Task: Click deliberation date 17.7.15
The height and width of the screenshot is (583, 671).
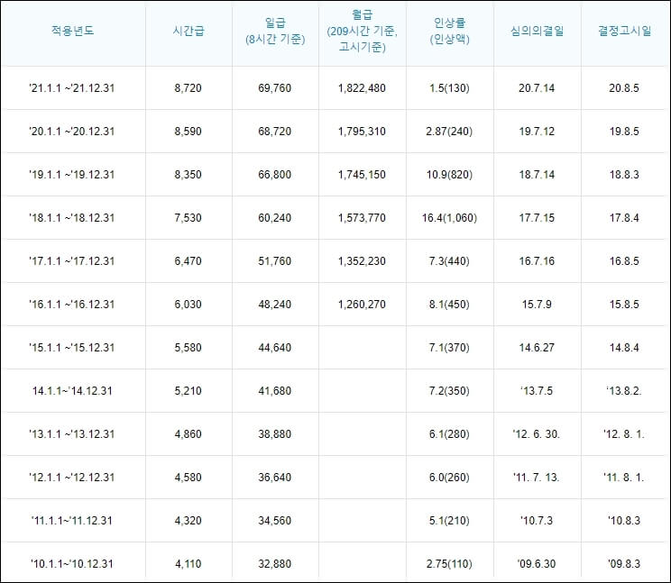Action: pos(537,217)
